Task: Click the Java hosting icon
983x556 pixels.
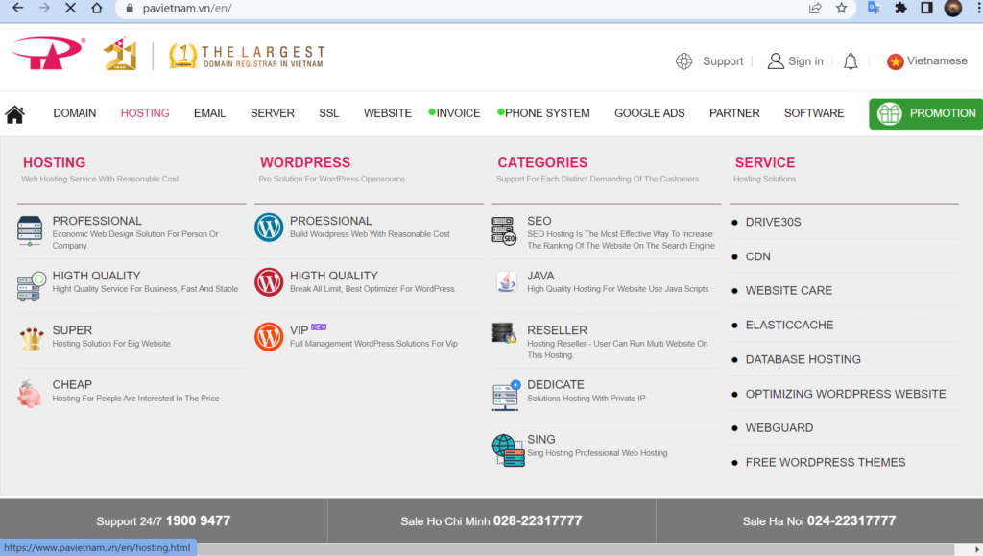Action: click(505, 282)
